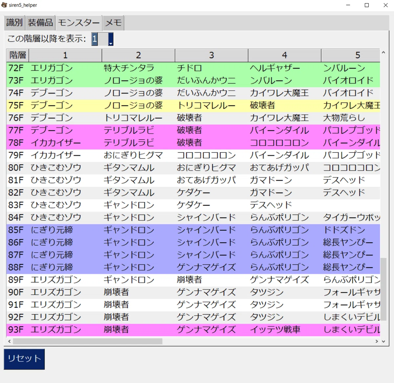Screen dimensions: 394x383
Task: Open the floor number dropdown arrow
Action: [x=111, y=39]
